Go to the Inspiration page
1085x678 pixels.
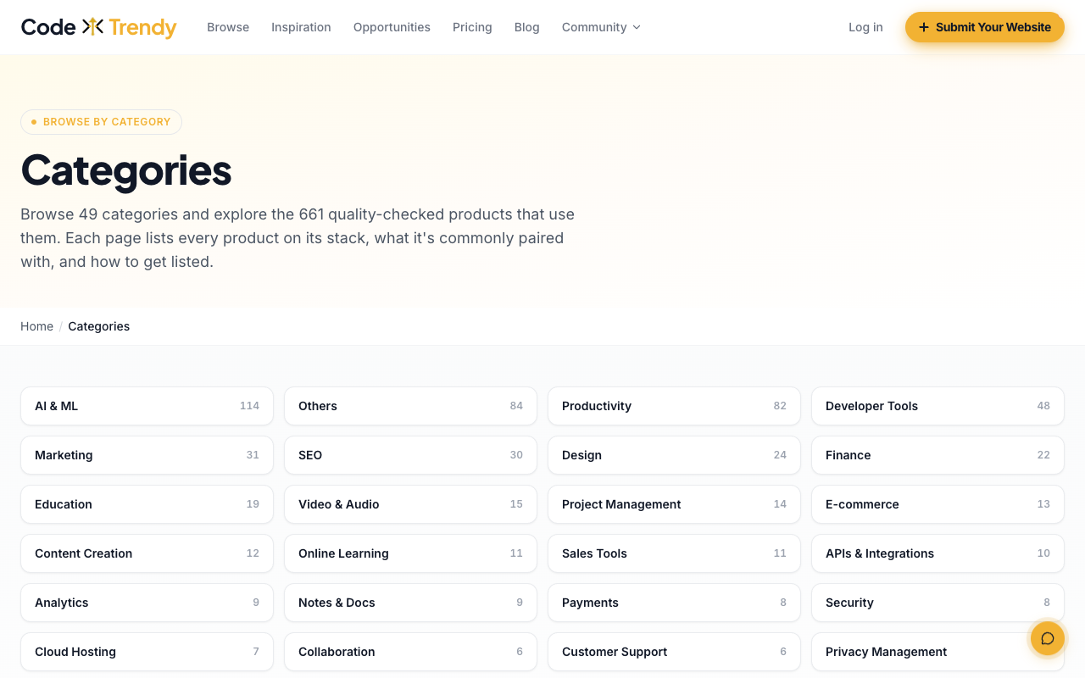click(x=301, y=27)
